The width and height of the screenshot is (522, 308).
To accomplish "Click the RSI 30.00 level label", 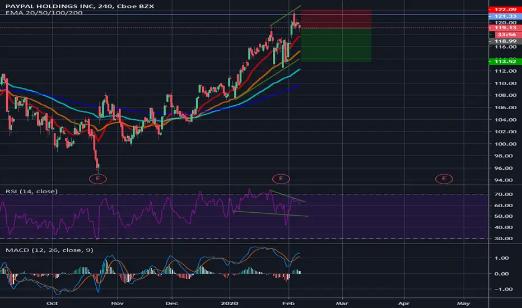I will tap(504, 239).
